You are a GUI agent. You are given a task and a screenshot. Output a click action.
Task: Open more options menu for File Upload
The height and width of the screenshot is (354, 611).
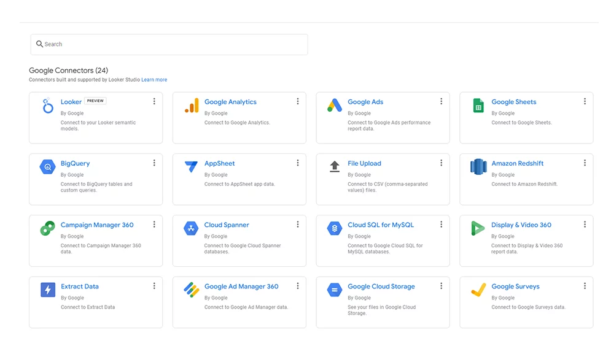[441, 163]
